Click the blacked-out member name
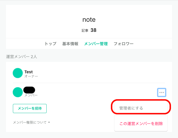 click(29, 90)
